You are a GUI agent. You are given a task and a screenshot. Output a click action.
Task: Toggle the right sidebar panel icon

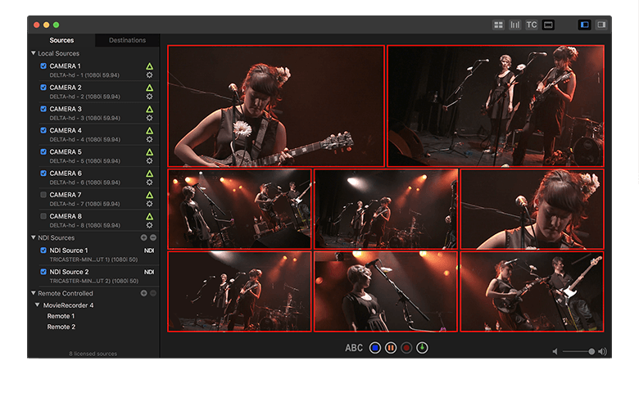(601, 25)
